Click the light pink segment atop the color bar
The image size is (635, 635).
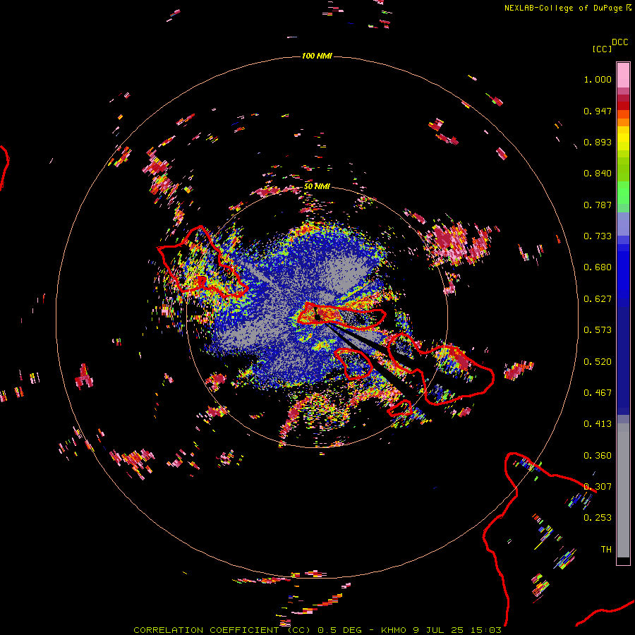pos(623,75)
